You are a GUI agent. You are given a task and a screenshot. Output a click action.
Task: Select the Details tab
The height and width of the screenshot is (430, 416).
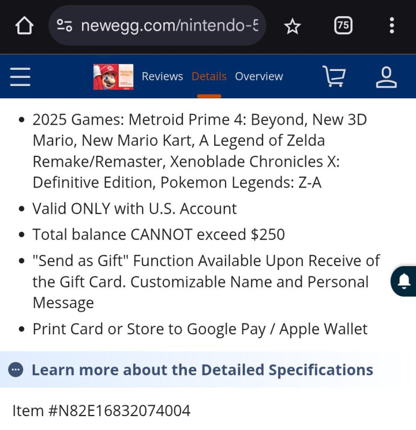pos(209,76)
